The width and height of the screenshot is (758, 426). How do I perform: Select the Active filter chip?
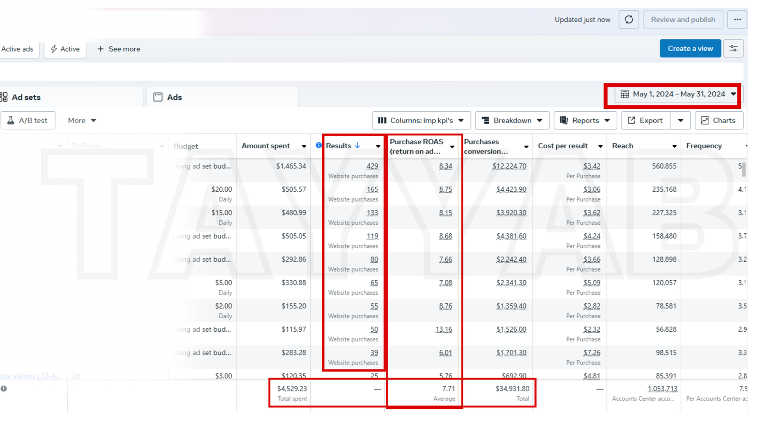(65, 49)
